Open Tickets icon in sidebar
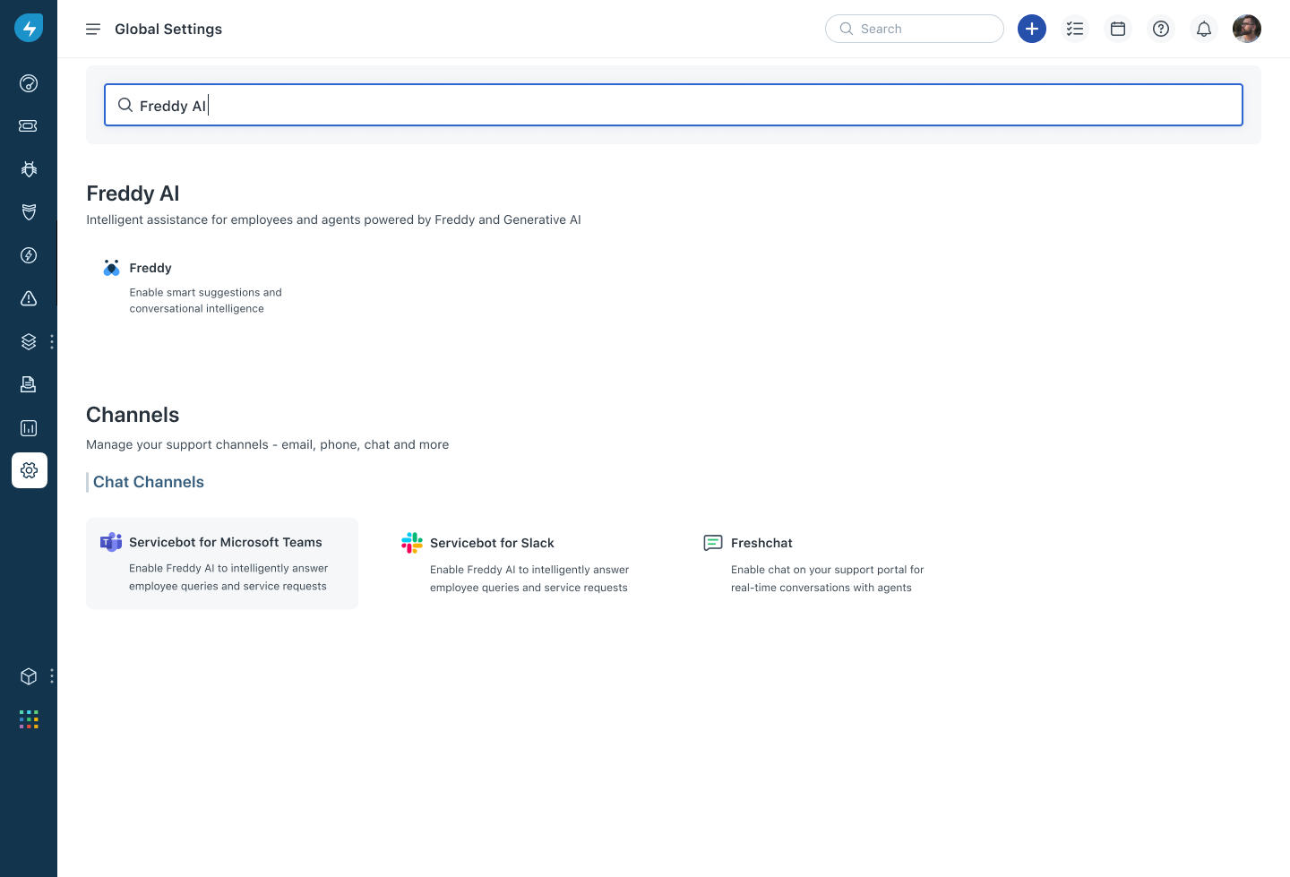This screenshot has width=1290, height=877. click(29, 126)
